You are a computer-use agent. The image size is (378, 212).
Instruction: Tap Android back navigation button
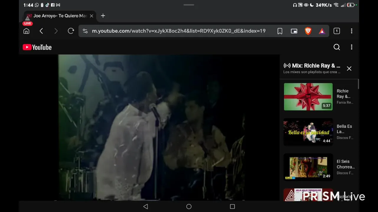click(x=146, y=207)
